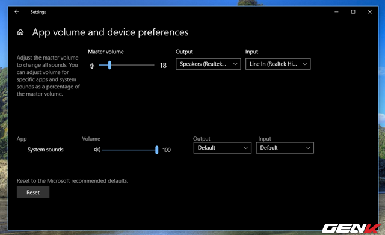This screenshot has height=235, width=385.
Task: Click the master volume value 18
Action: click(x=163, y=66)
